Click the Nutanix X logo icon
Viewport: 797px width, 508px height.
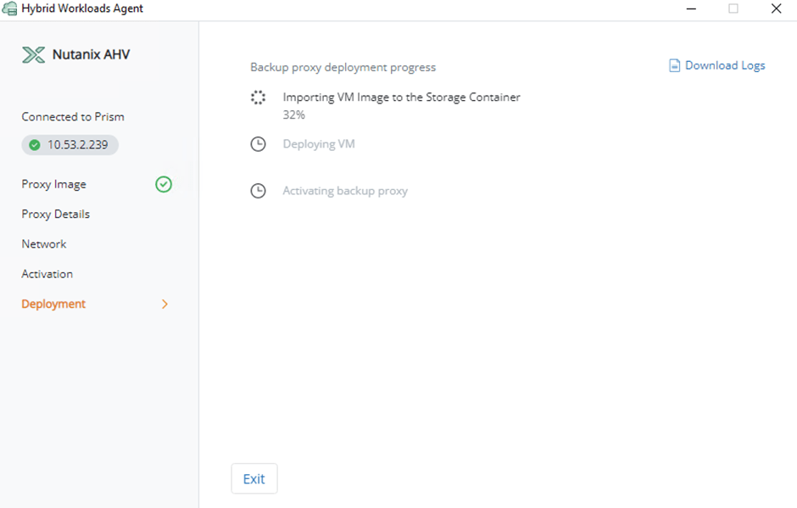33,55
